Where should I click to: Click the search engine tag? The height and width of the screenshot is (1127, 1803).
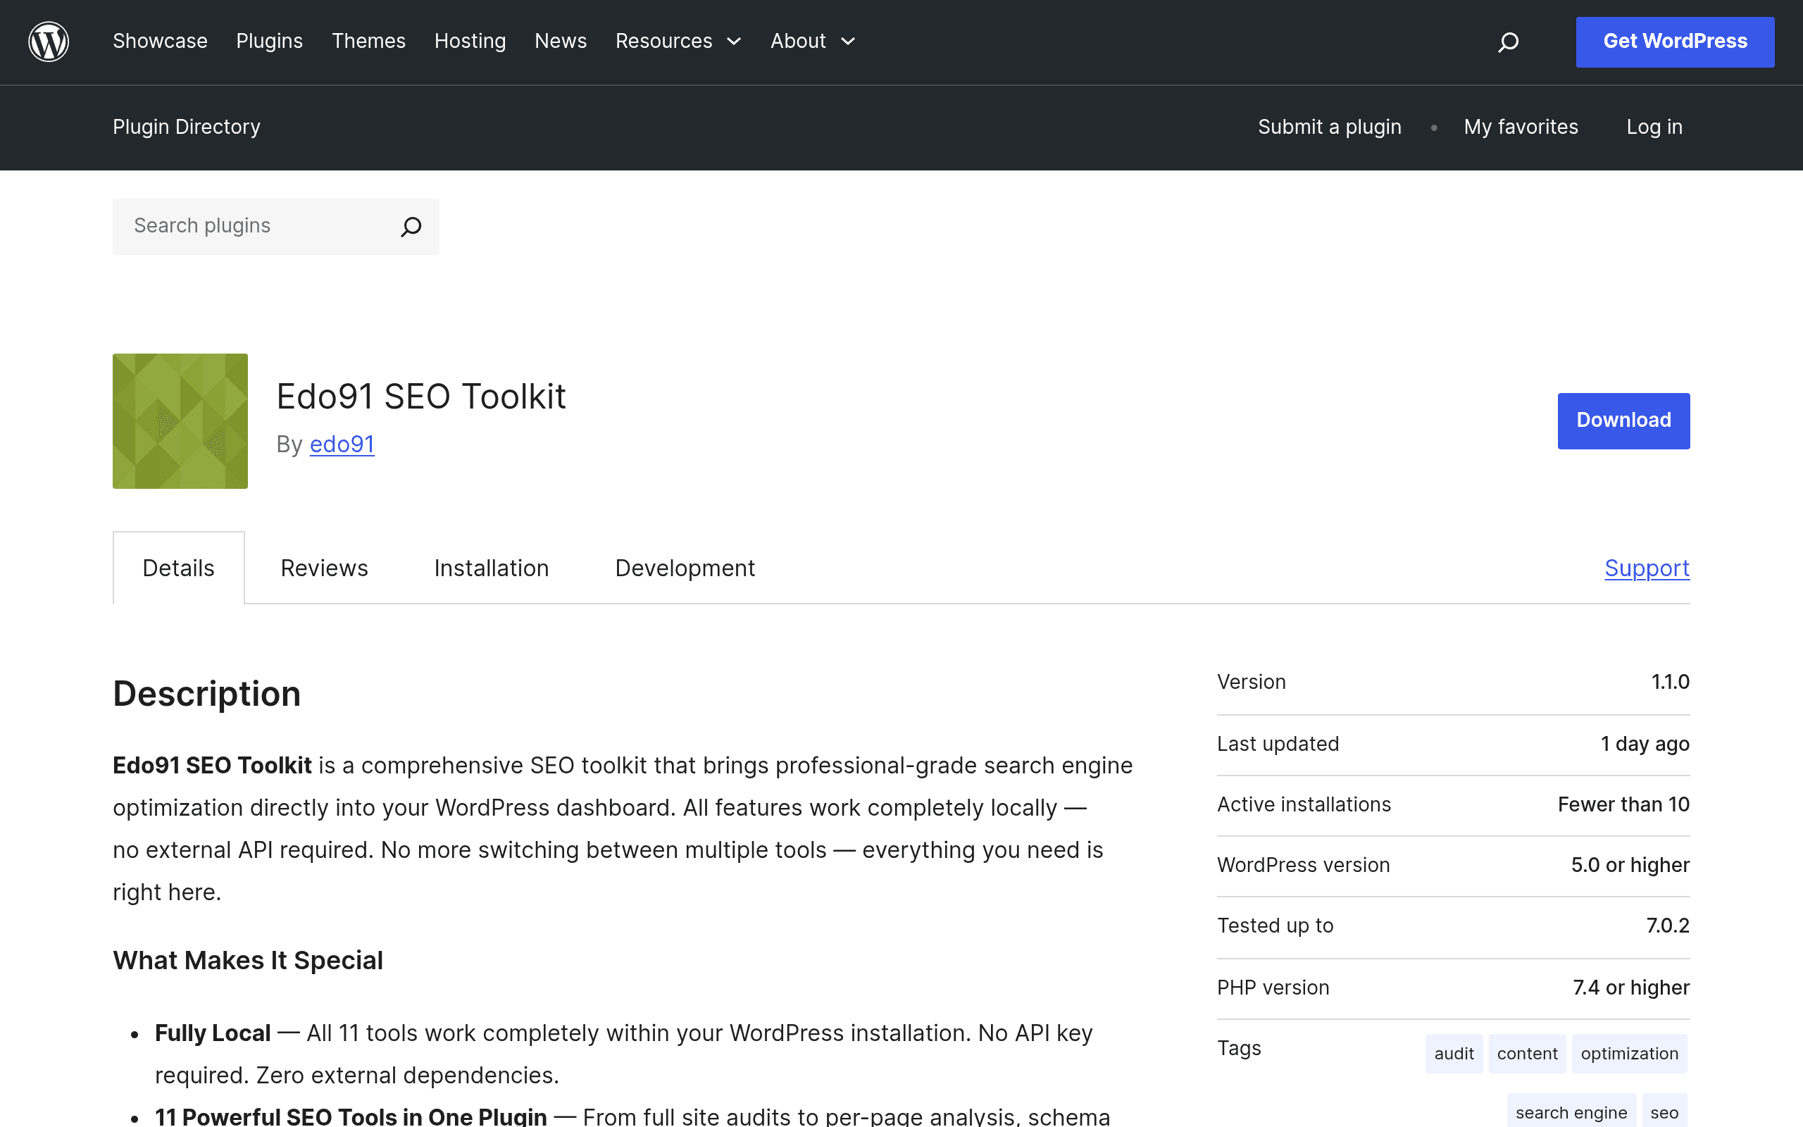pyautogui.click(x=1571, y=1112)
